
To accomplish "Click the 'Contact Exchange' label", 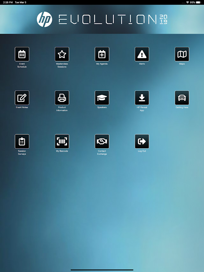I will point(102,152).
